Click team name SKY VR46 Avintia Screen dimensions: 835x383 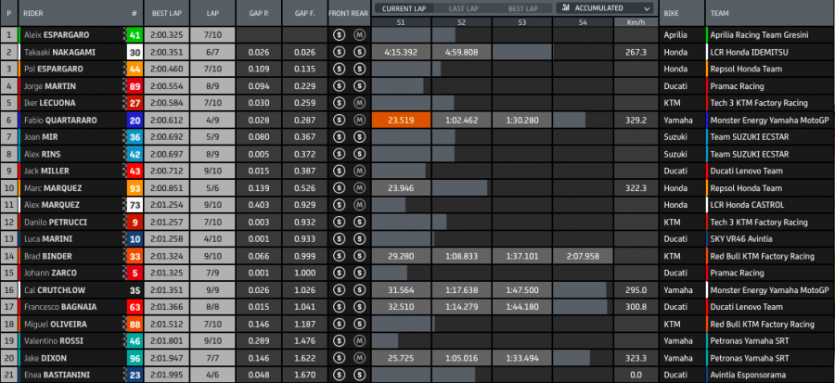[741, 239]
